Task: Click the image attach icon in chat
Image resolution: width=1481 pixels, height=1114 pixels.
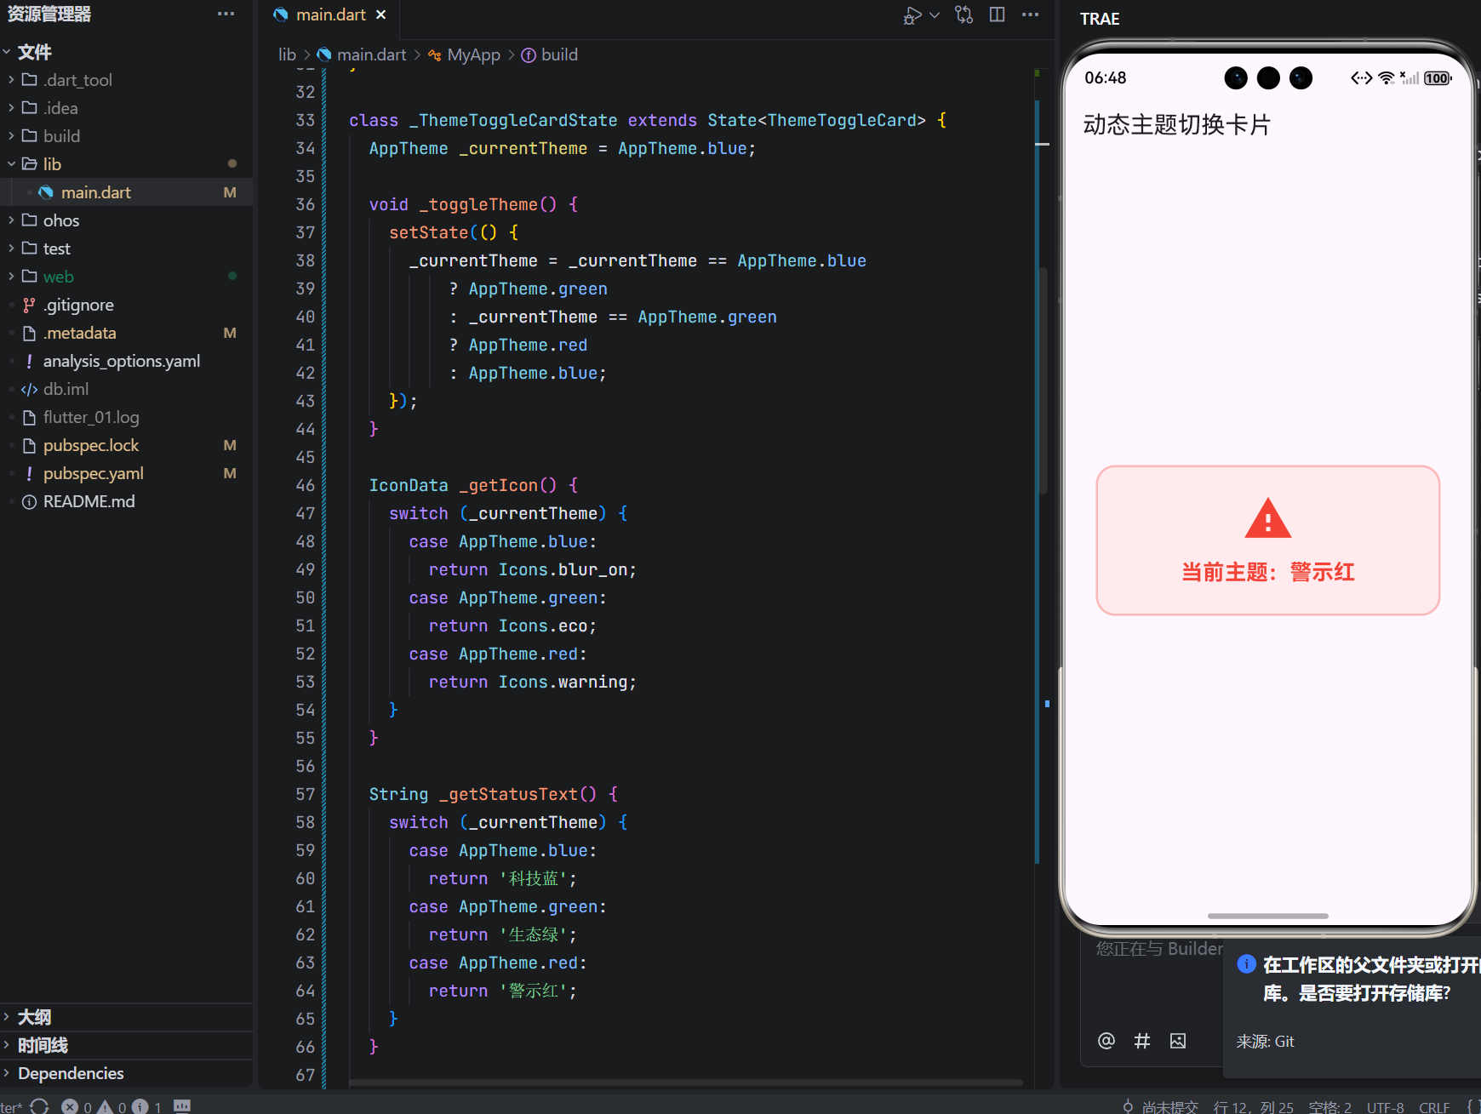Action: click(1177, 1040)
